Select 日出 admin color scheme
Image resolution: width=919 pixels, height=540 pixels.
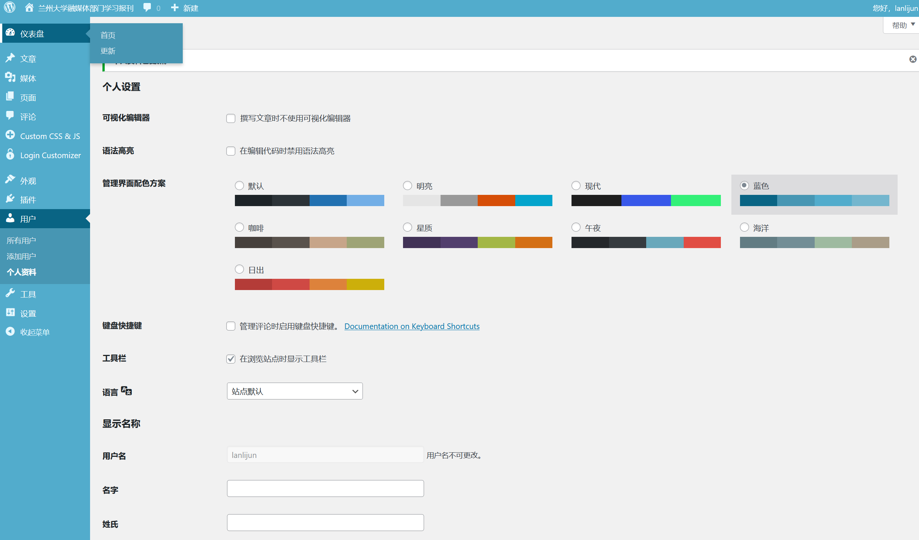pyautogui.click(x=239, y=269)
